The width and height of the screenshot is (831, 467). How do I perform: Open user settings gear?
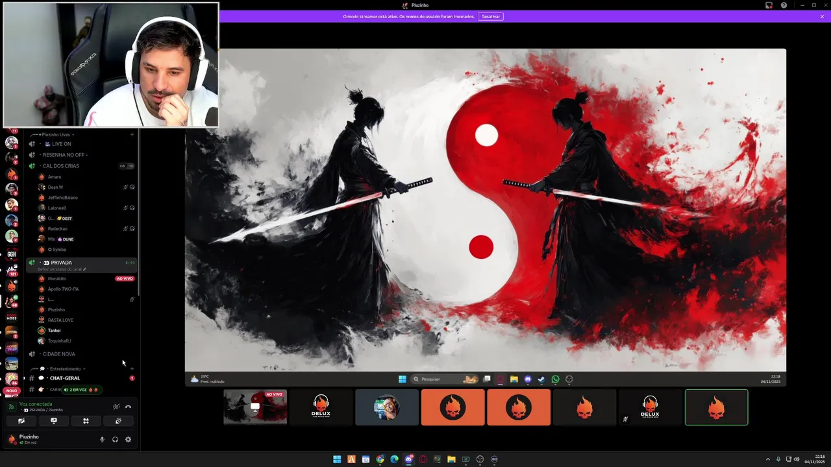[x=128, y=439]
